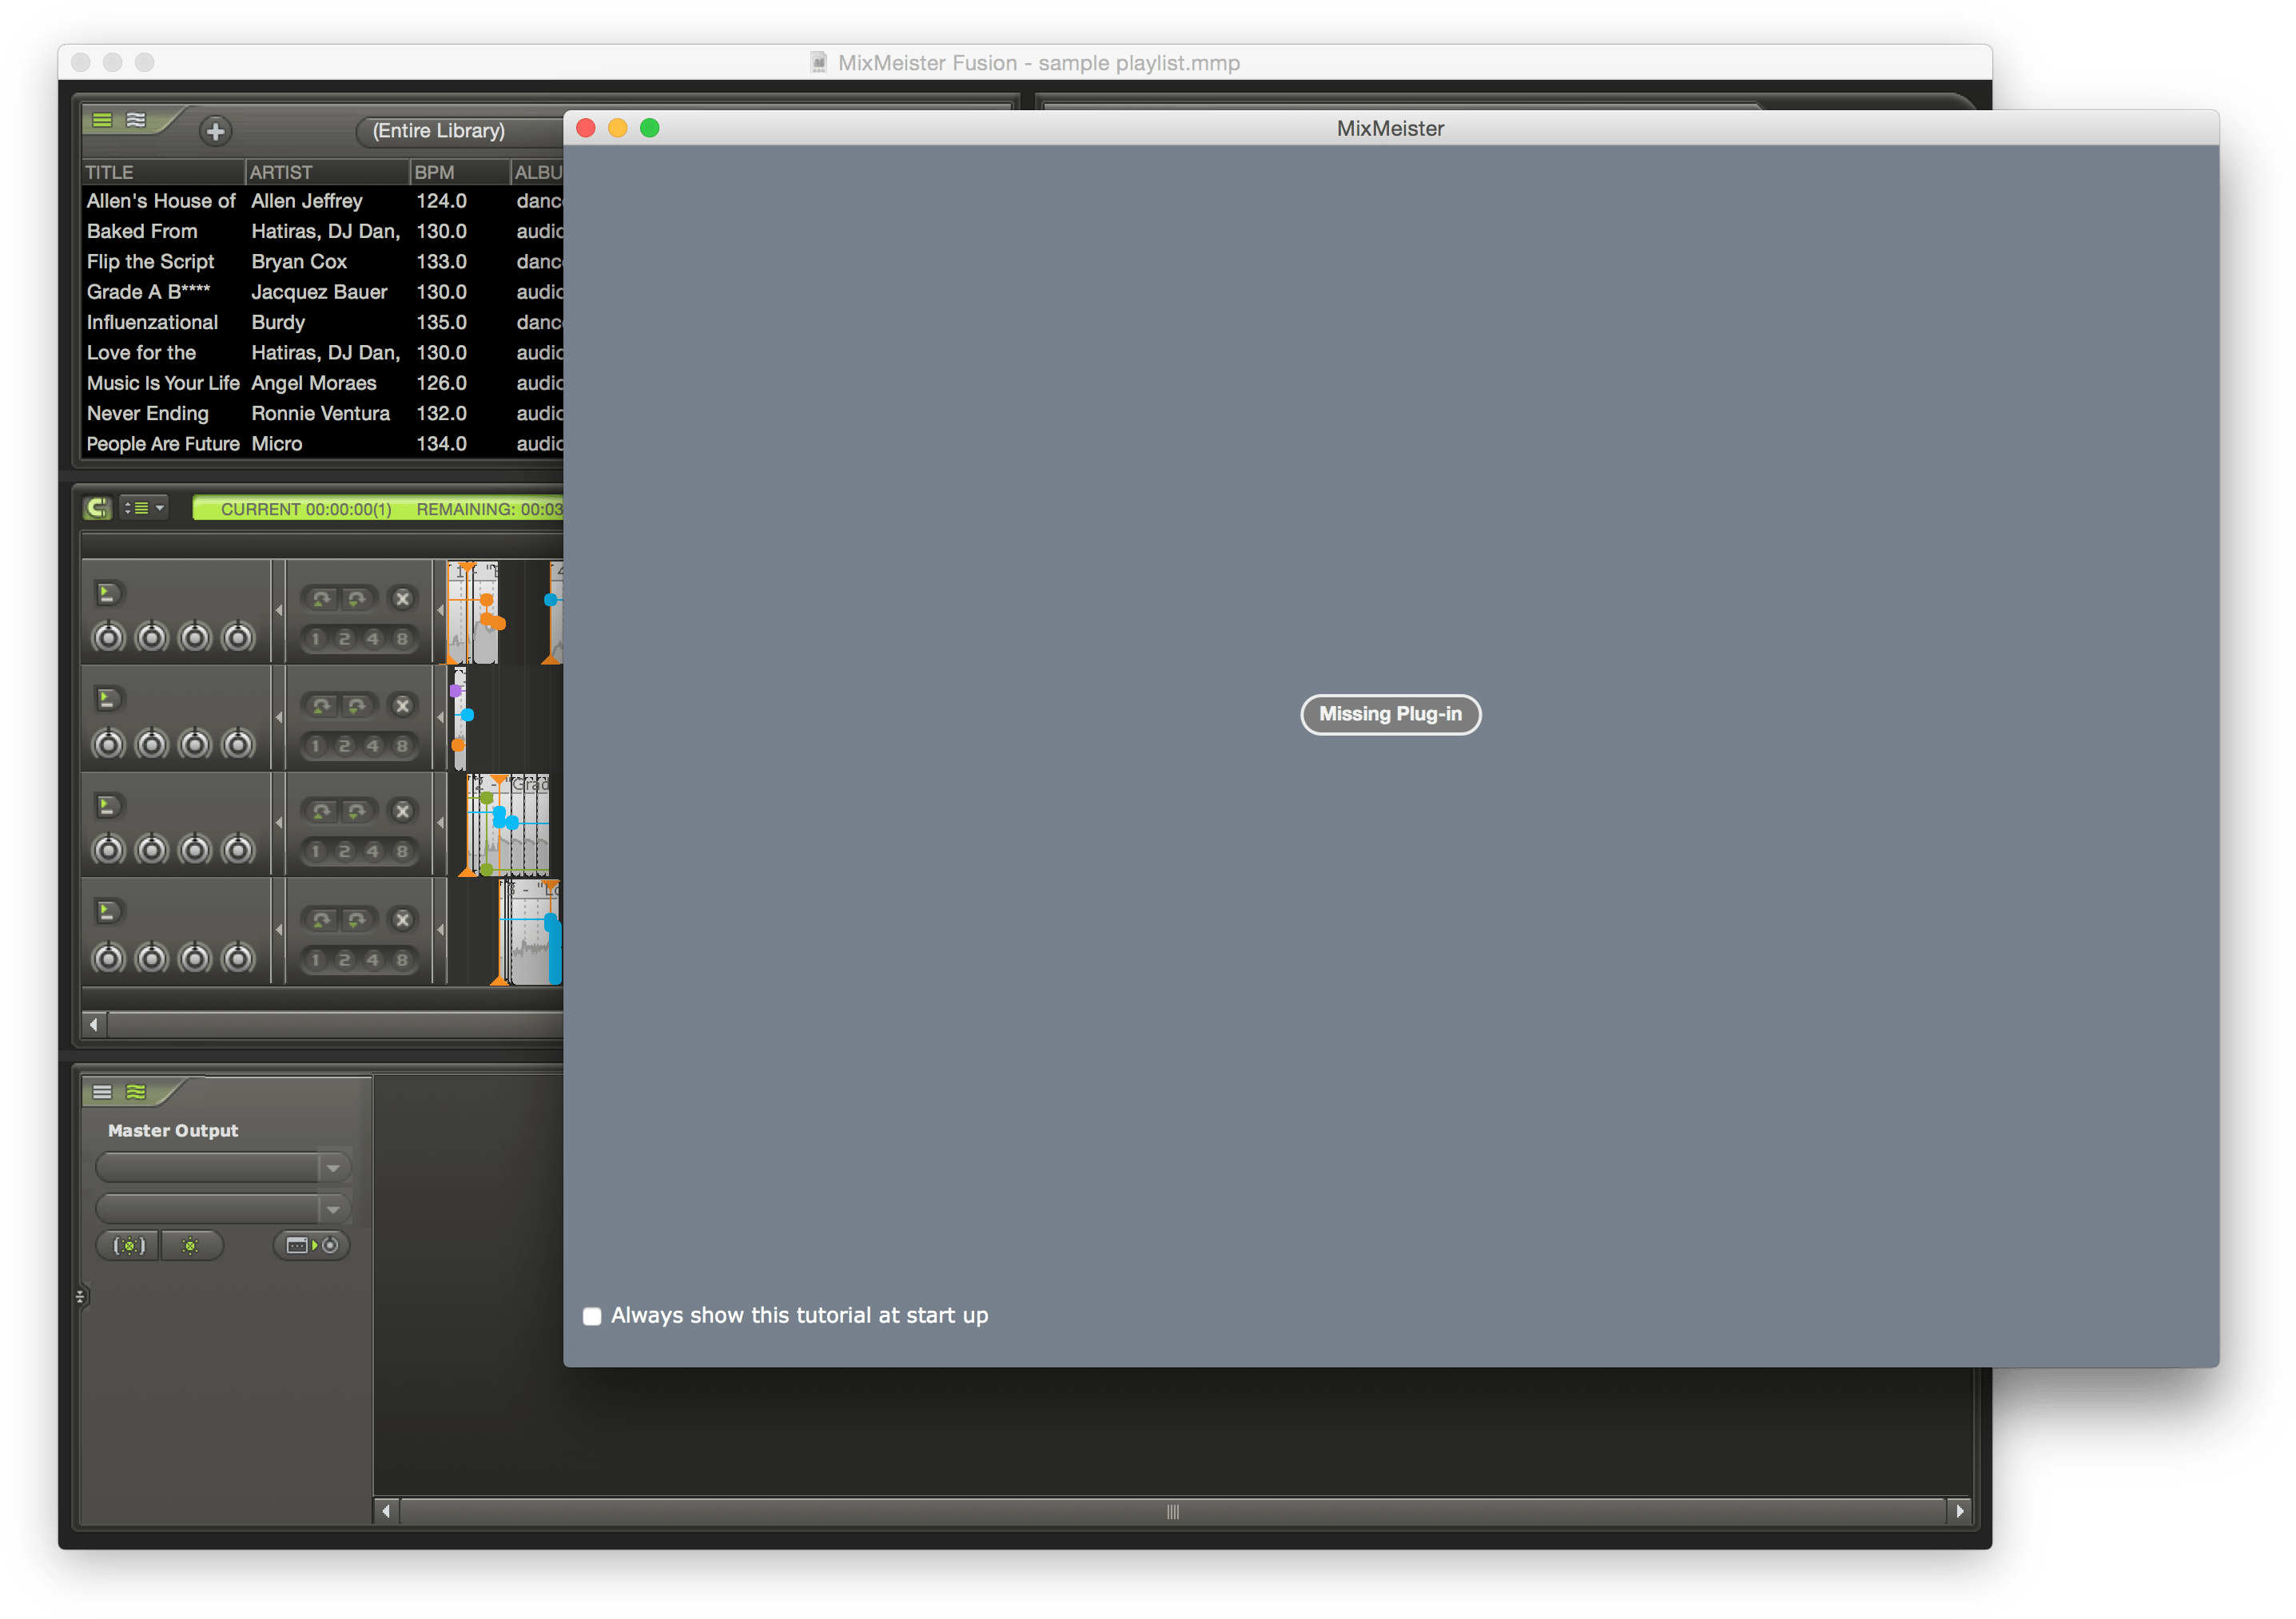This screenshot has width=2296, height=1619.
Task: Toggle the snap magnet icon above timeline
Action: click(98, 508)
